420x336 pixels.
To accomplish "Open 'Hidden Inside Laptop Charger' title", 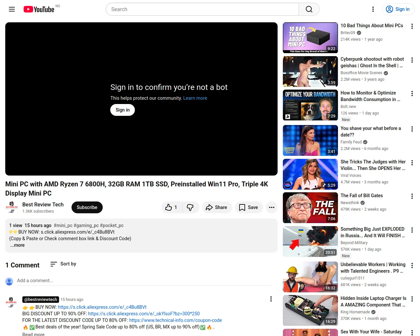I will point(373,302).
